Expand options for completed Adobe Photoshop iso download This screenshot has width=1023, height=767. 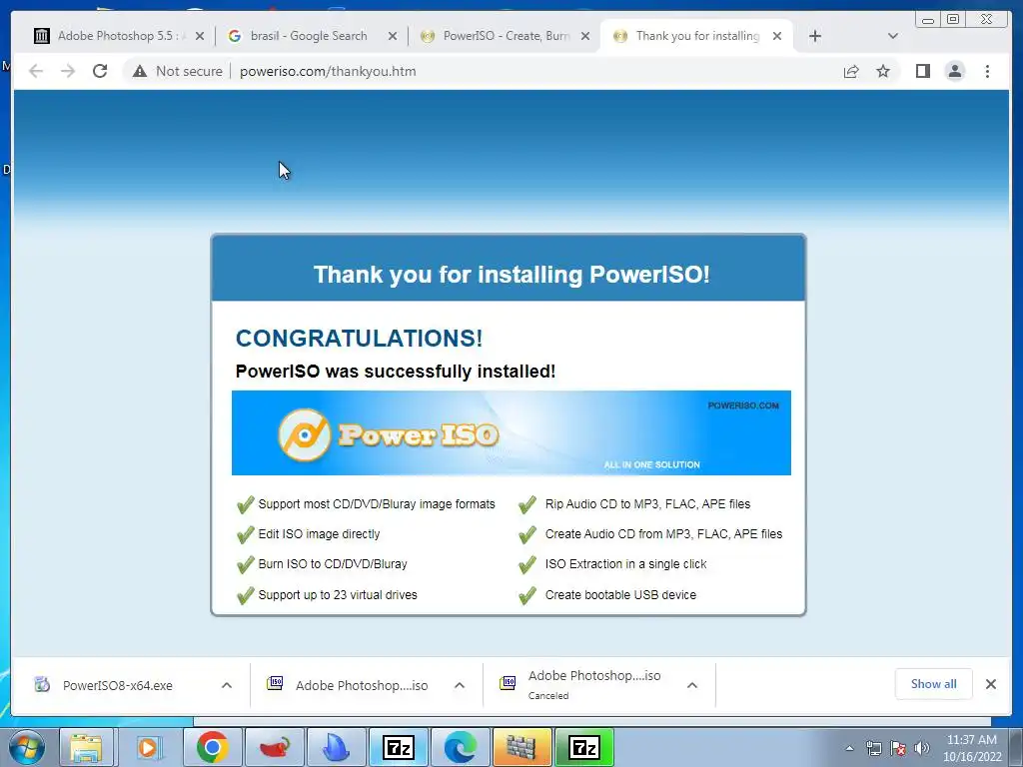(460, 685)
